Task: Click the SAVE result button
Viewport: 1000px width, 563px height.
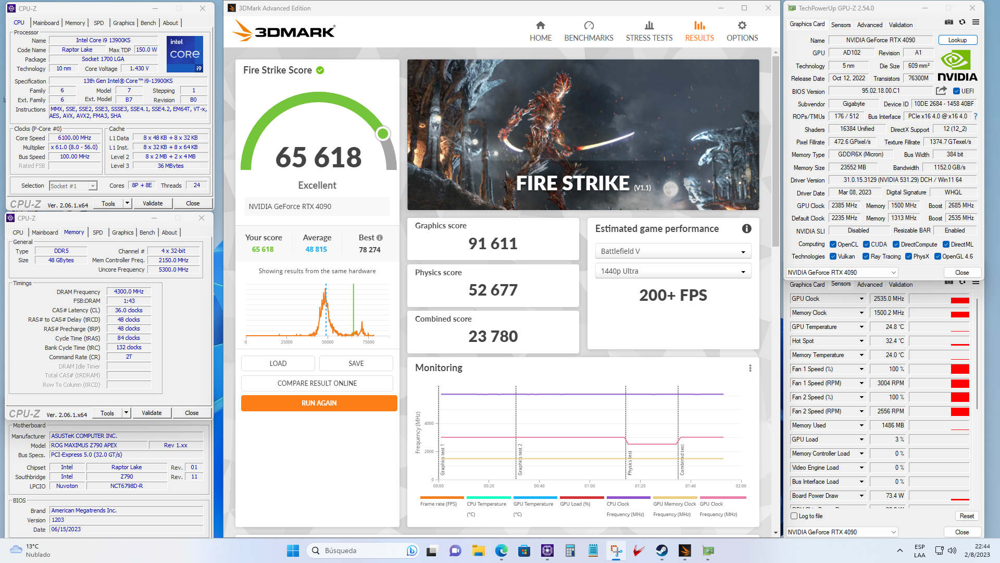Action: (x=356, y=363)
